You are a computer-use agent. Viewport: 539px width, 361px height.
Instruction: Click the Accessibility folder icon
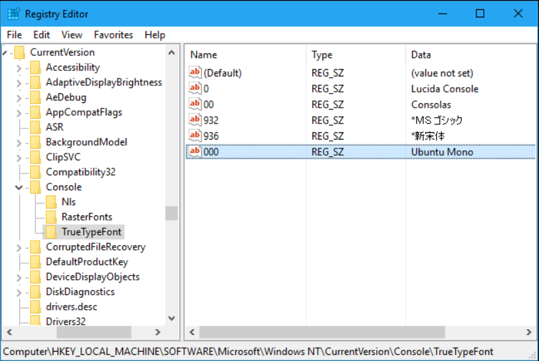click(35, 67)
